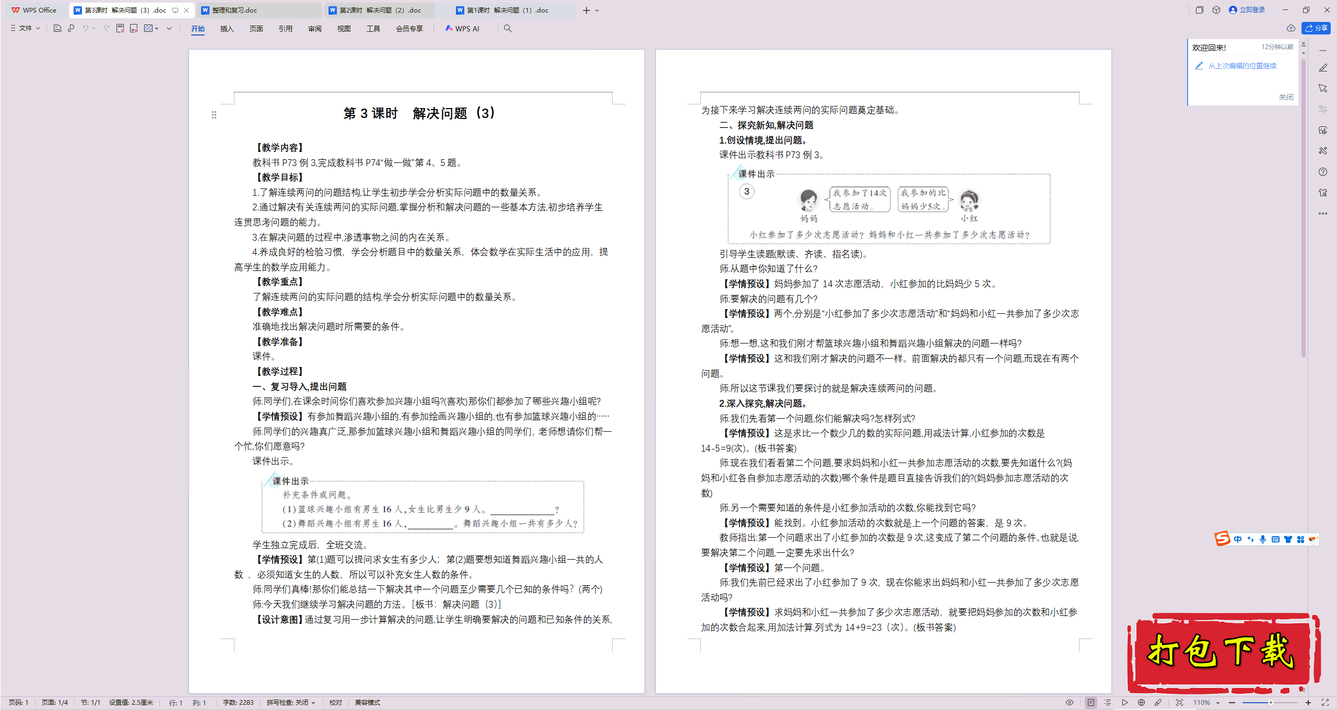Toggle eye protection mode in status bar

(1070, 703)
